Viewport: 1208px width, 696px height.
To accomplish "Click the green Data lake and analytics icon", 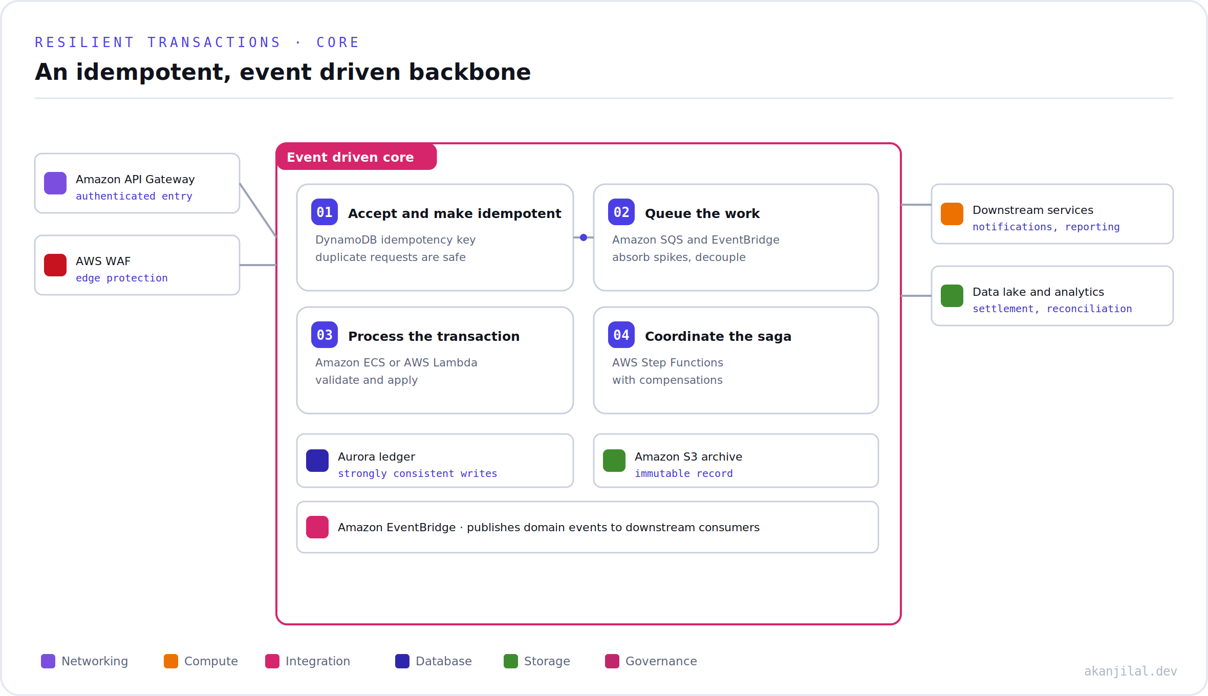I will tap(952, 296).
